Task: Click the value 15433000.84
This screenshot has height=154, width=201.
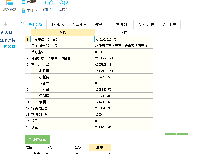Action: (x=124, y=71)
